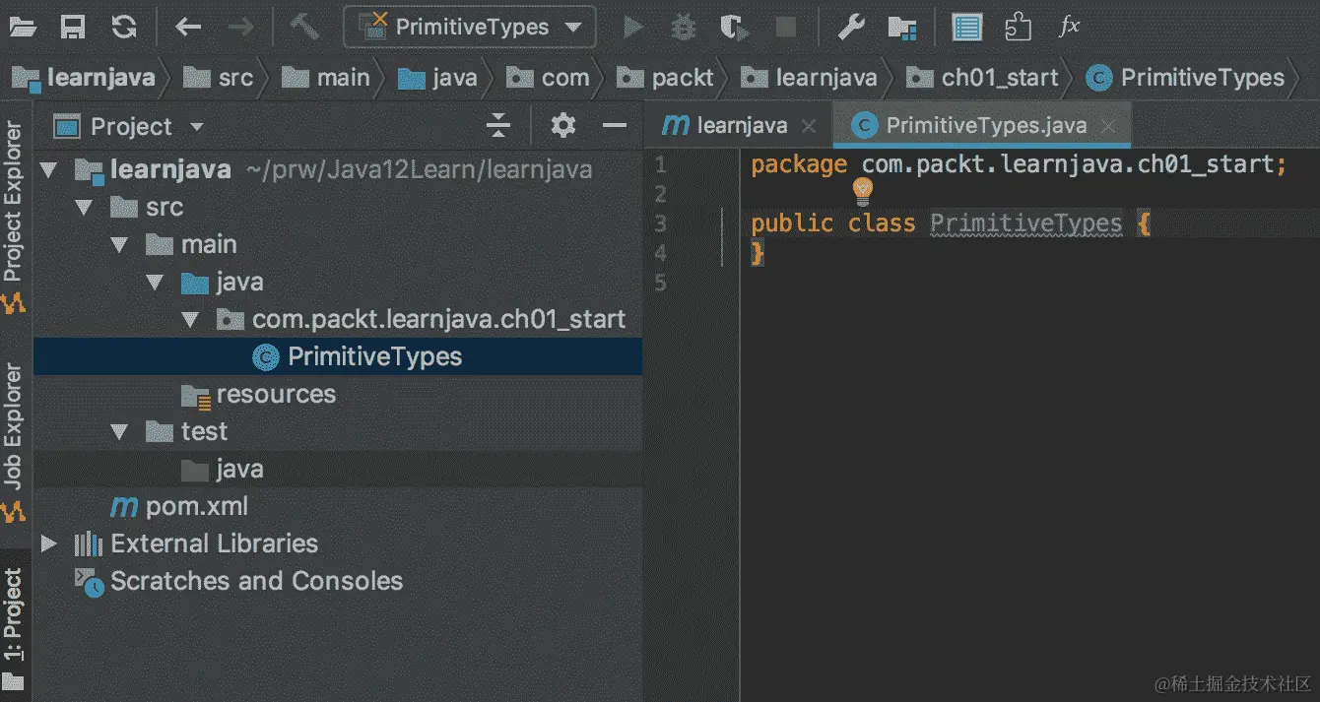Collapse the com.packt.learnjava.ch01_start package arrow

(x=190, y=320)
